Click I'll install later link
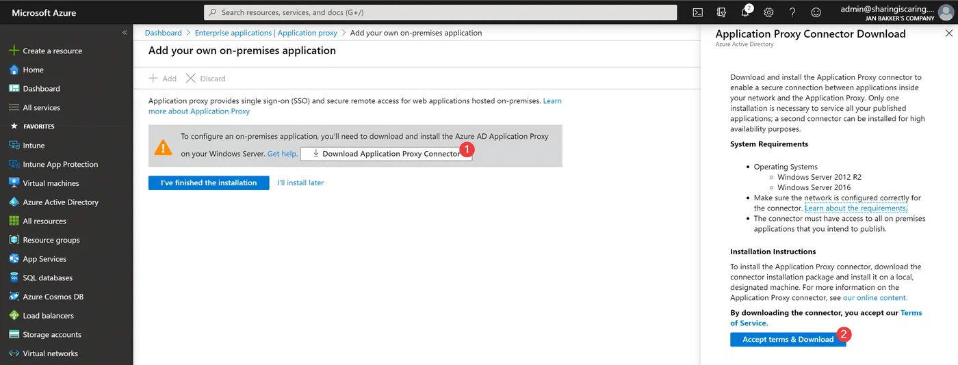 300,182
